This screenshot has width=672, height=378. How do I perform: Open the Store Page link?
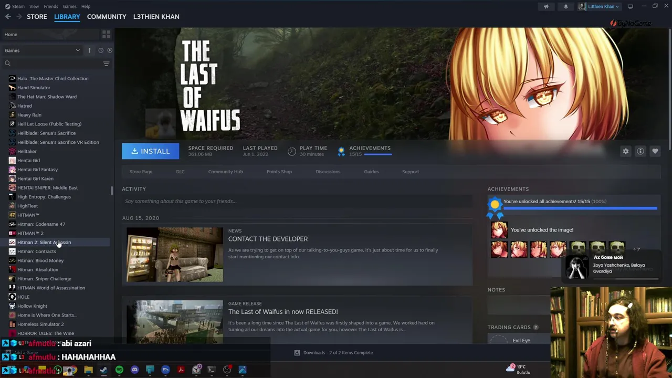(x=141, y=172)
